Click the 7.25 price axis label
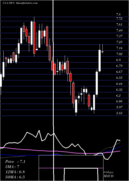This screenshot has width=129, height=181. [x=119, y=42]
